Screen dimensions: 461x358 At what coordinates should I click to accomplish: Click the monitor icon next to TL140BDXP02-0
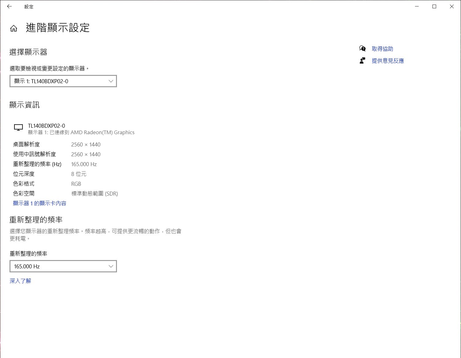(x=18, y=128)
